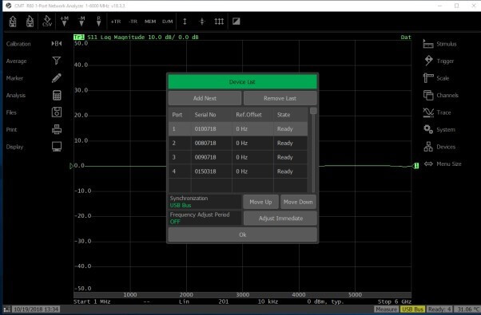The height and width of the screenshot is (315, 481).
Task: Open the Stimulus menu
Action: (x=447, y=44)
